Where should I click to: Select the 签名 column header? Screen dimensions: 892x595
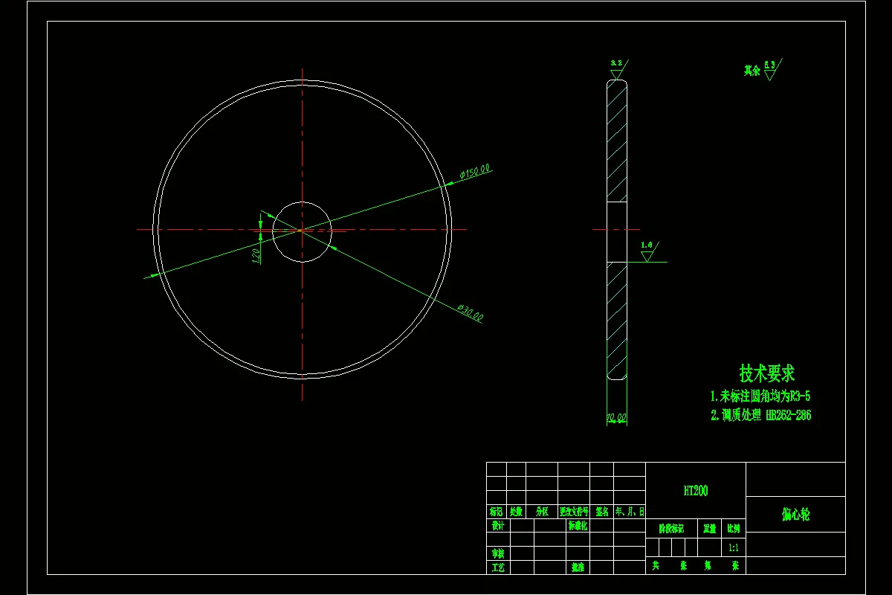[602, 512]
